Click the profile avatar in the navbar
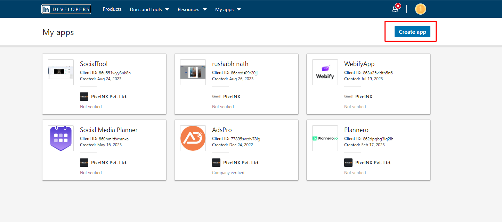502x222 pixels. click(x=420, y=9)
